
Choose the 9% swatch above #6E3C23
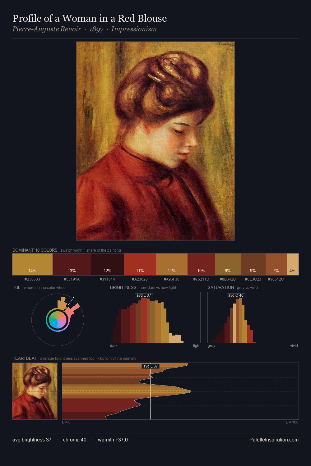tap(253, 264)
